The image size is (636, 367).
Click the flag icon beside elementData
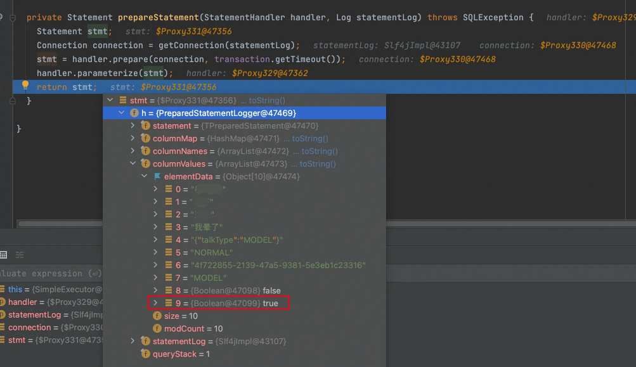pos(157,176)
